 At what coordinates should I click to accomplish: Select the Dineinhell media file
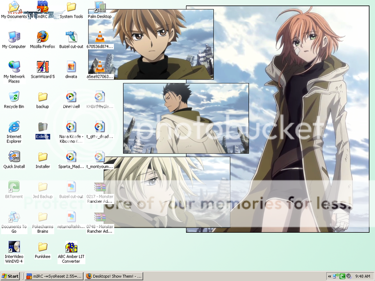click(71, 100)
